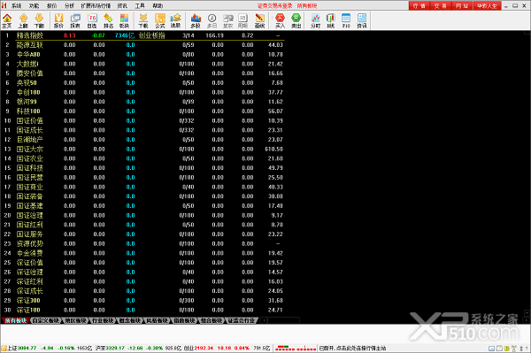Click the 多日 clock icon
Screen dimensions: 531x353
click(212, 20)
